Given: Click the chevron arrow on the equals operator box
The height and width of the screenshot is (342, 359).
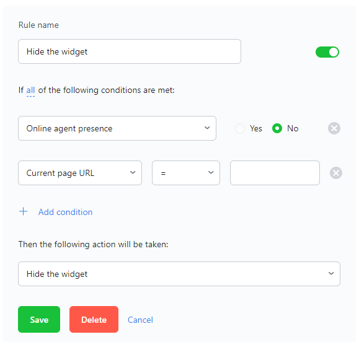Looking at the screenshot, I should coord(211,172).
